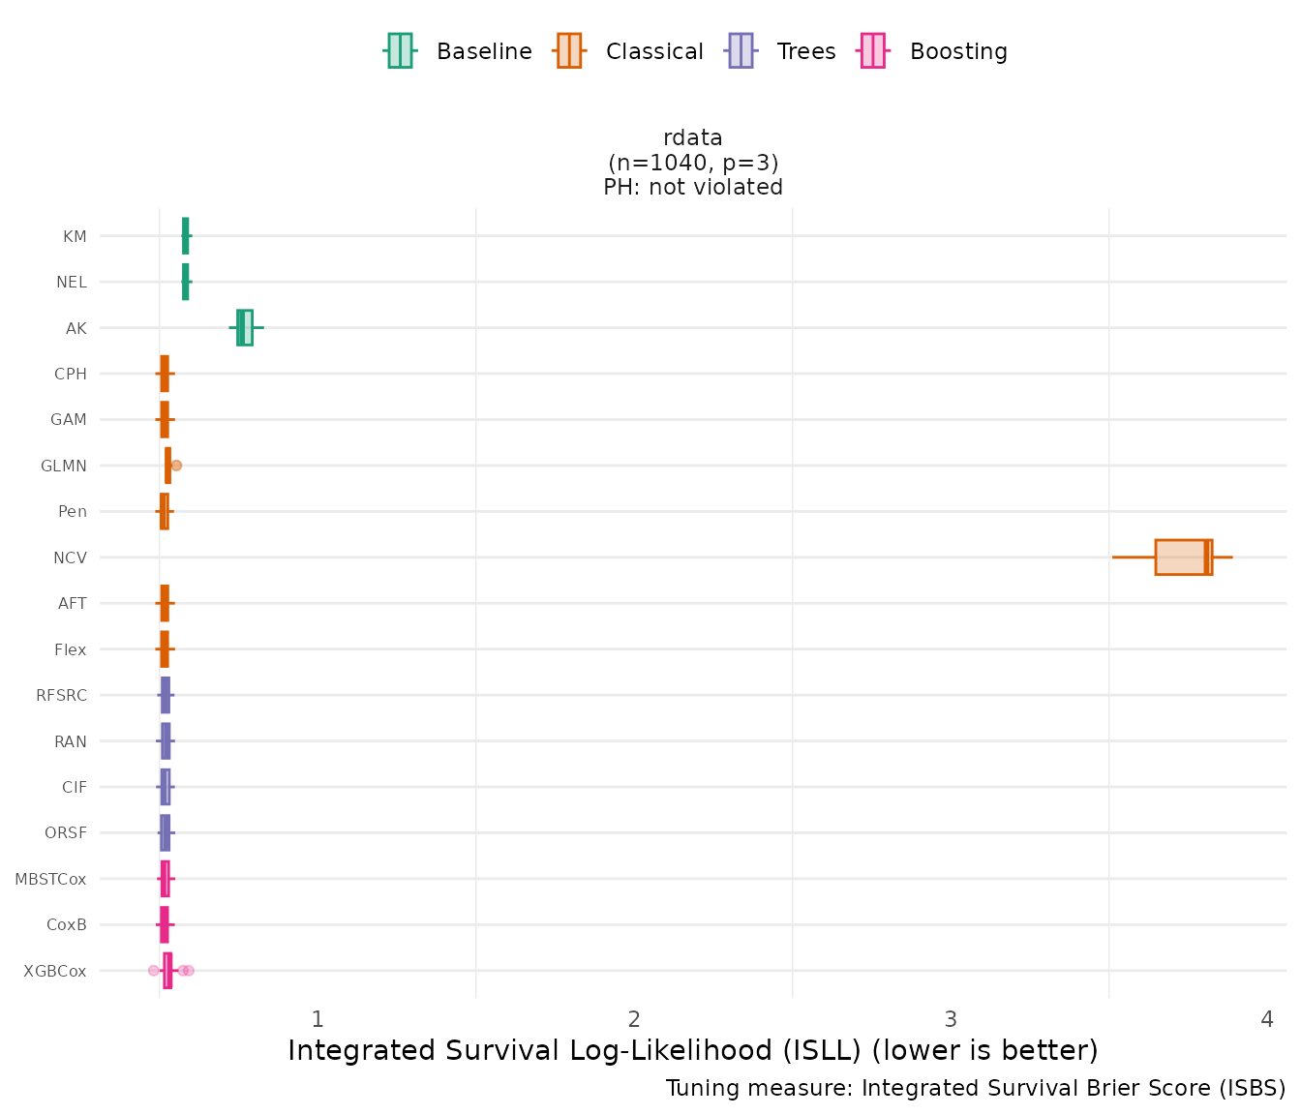Click the pink Boosting legend box icon

coord(873,51)
